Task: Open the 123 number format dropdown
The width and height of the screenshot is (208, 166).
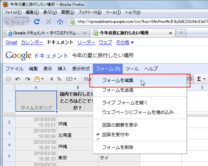Action: (x=71, y=79)
